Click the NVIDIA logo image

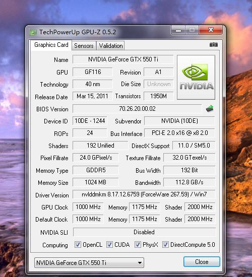[x=196, y=77]
